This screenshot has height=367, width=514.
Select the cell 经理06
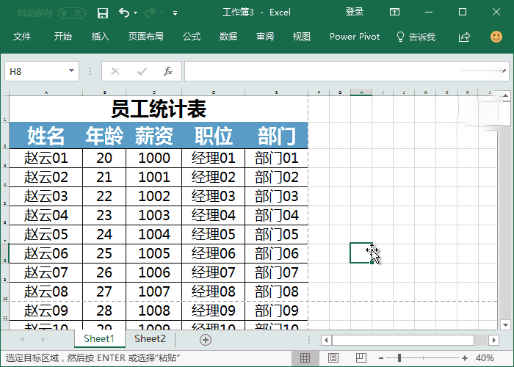tap(214, 254)
